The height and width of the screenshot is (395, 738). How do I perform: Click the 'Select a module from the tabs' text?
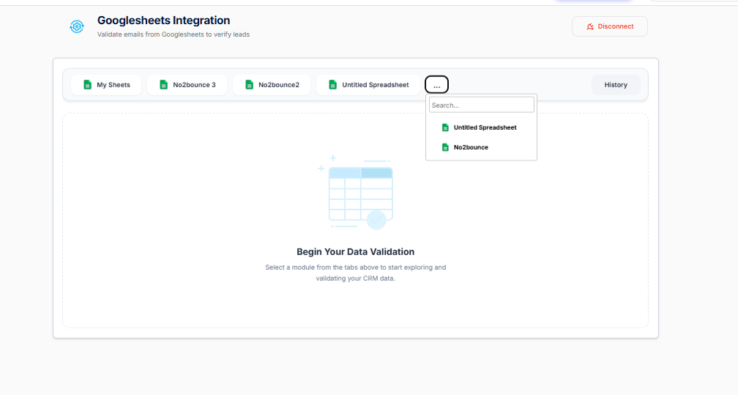click(355, 273)
